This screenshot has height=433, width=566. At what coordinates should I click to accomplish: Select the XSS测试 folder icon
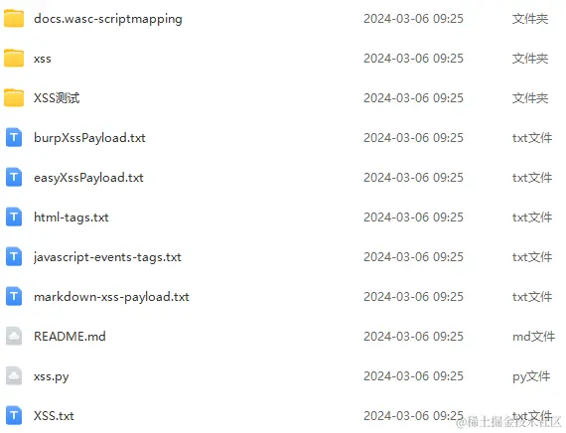point(14,98)
